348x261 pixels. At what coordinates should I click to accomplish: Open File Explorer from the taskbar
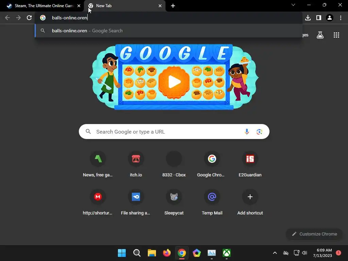[152, 253]
